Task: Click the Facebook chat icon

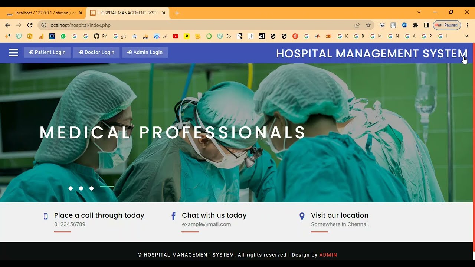Action: click(173, 216)
